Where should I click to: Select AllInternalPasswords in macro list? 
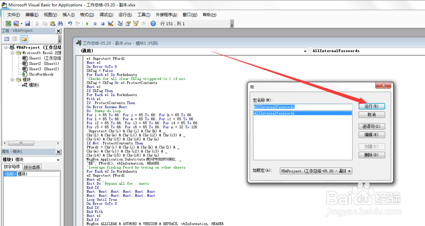pos(303,113)
